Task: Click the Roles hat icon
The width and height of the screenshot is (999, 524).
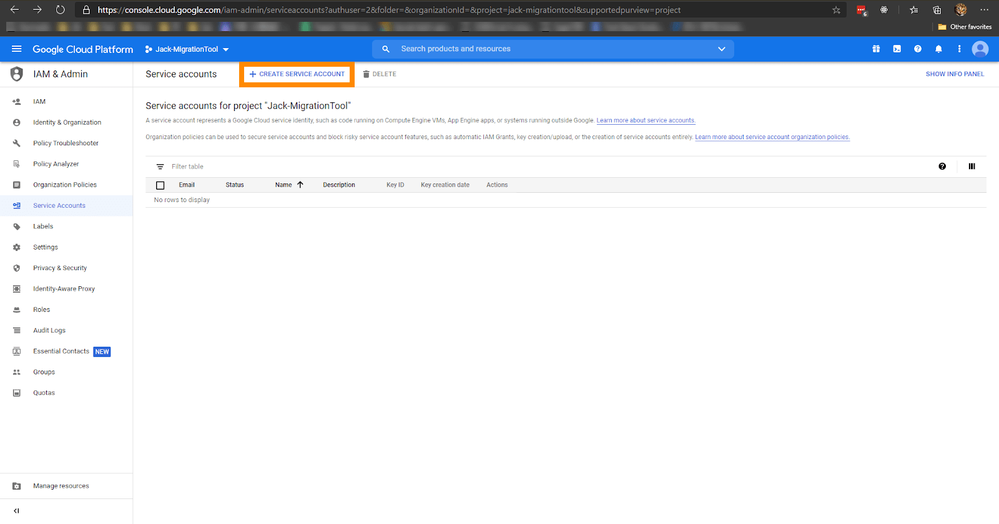Action: 17,309
